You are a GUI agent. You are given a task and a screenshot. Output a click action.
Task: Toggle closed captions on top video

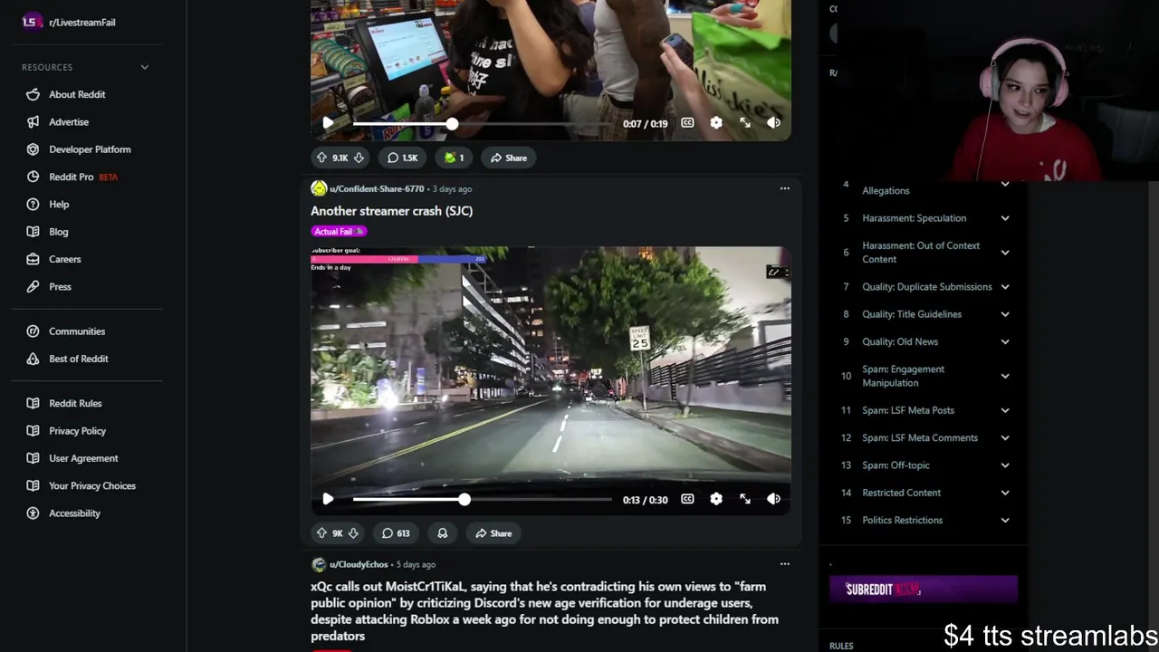pyautogui.click(x=687, y=122)
